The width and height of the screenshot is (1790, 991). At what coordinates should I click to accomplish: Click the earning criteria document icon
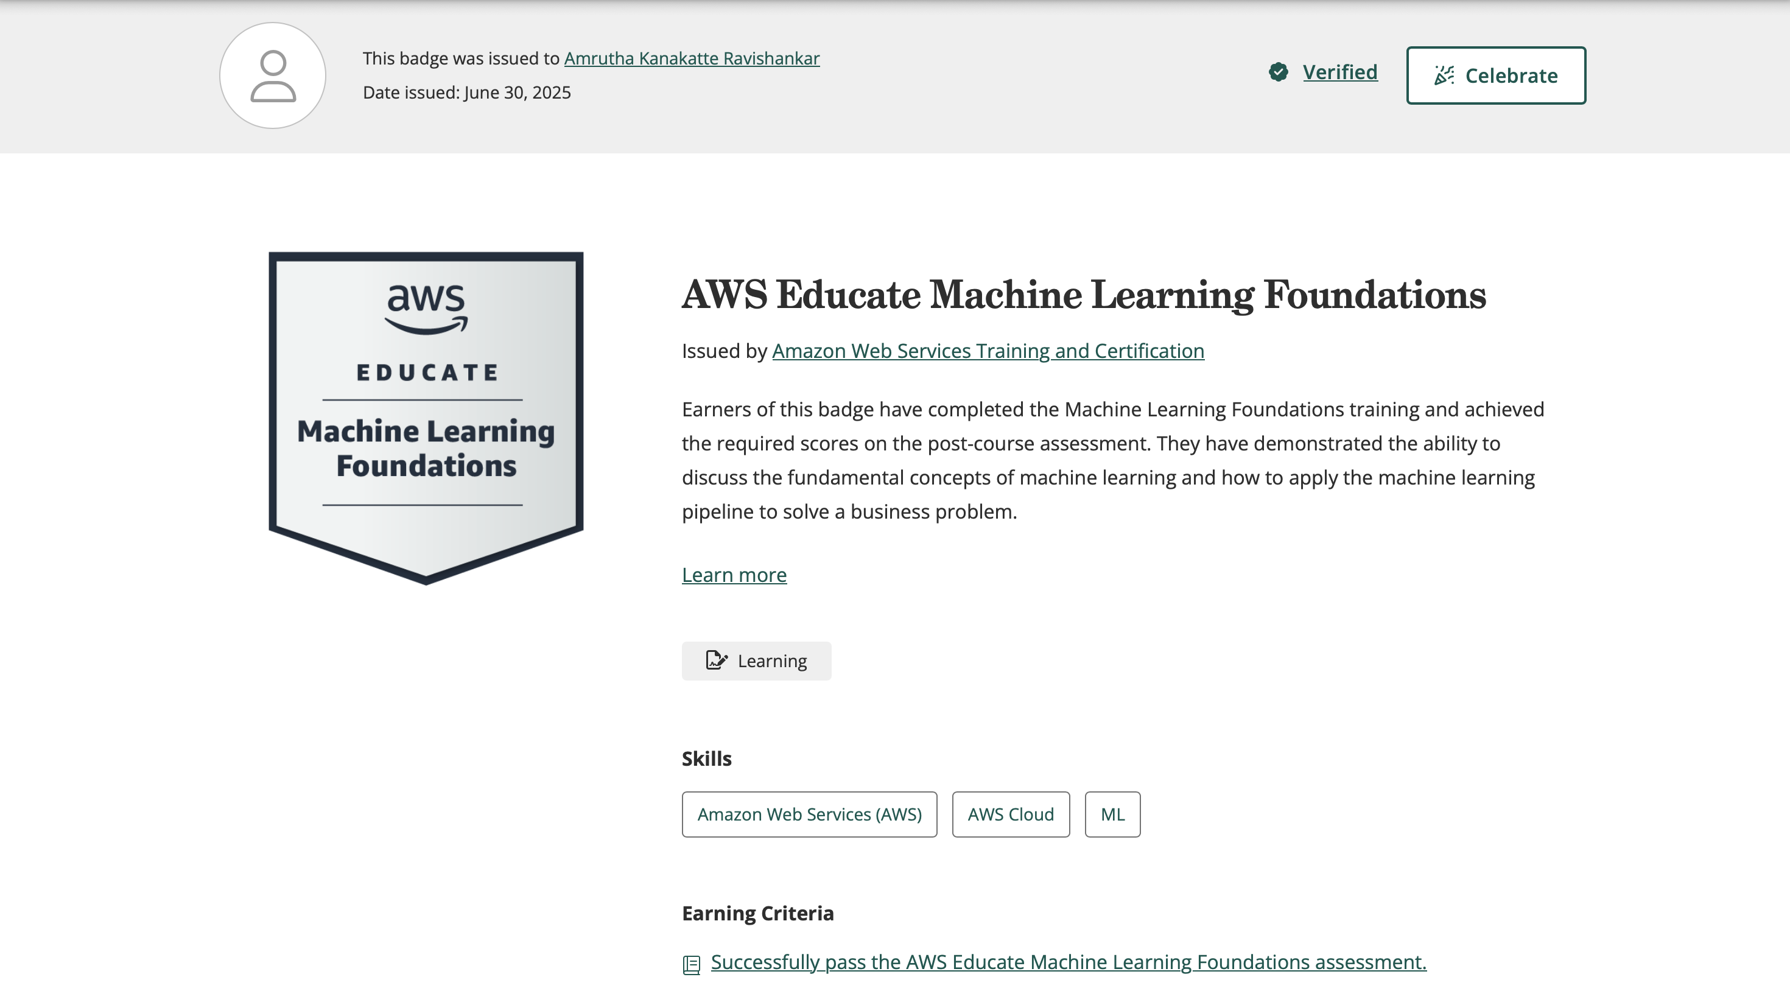pos(692,965)
